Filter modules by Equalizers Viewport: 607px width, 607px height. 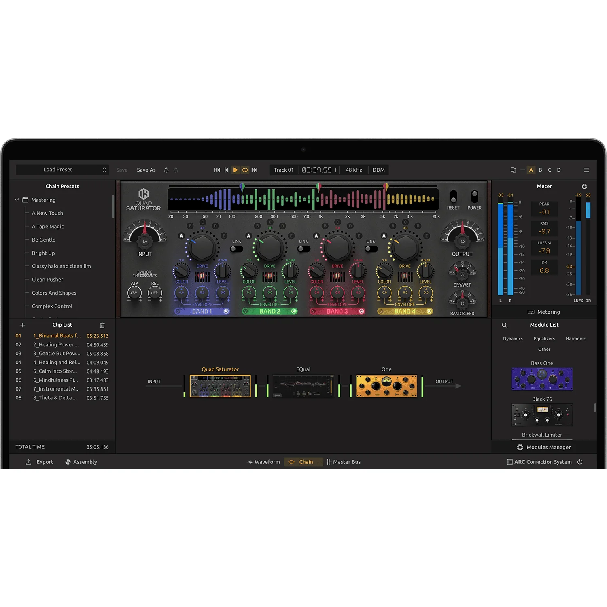(544, 339)
